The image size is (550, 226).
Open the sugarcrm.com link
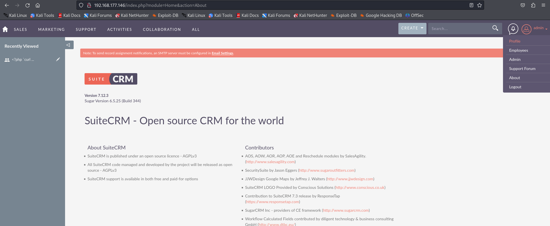346,210
